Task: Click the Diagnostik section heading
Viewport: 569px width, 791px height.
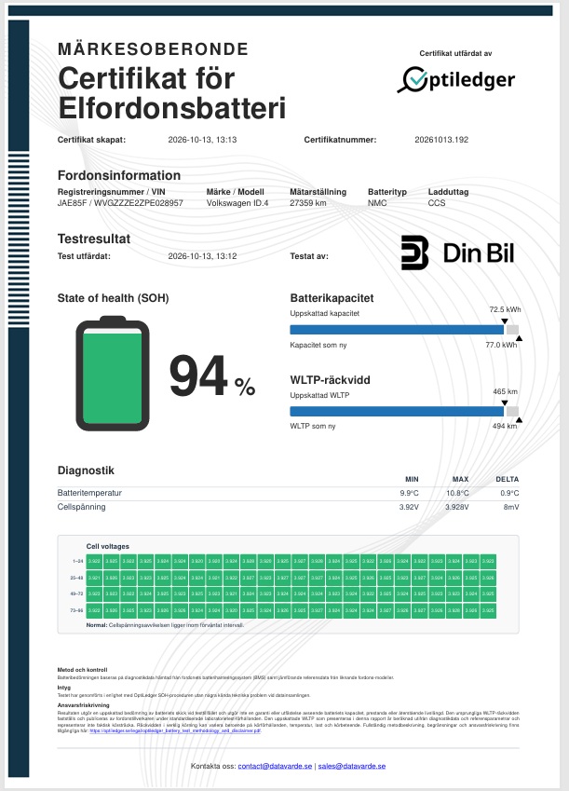Action: coord(86,471)
